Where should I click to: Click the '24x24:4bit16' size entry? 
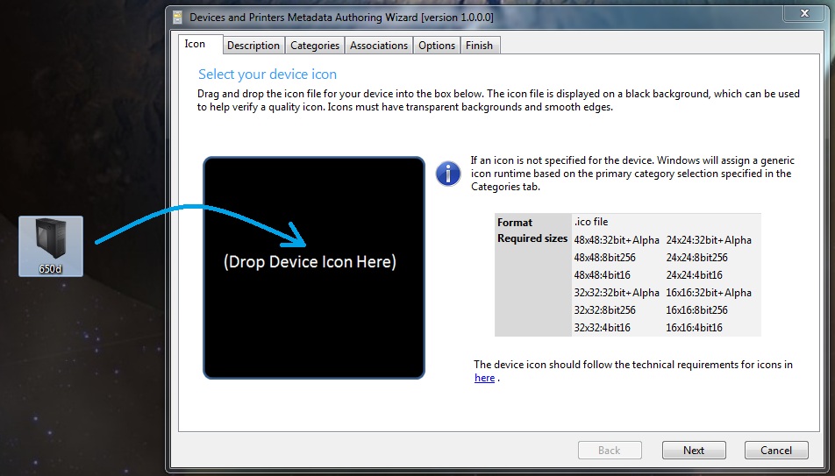point(695,275)
